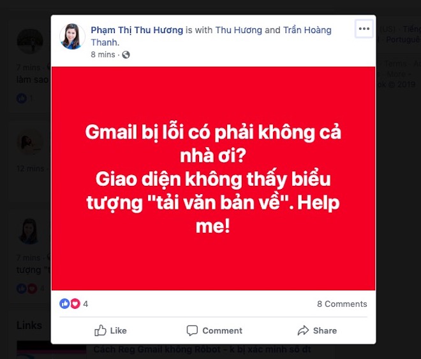The image size is (421, 359).
Task: Click the red heart reaction icon
Action: 75,304
